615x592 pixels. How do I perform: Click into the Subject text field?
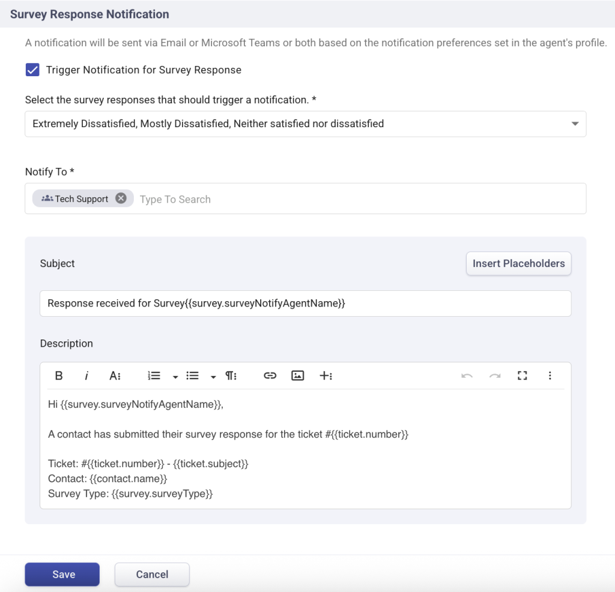[x=306, y=303]
